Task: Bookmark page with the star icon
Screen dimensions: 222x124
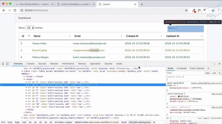Action: tap(186, 10)
